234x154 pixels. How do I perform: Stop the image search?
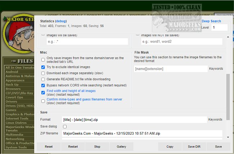pyautogui.click(x=97, y=146)
